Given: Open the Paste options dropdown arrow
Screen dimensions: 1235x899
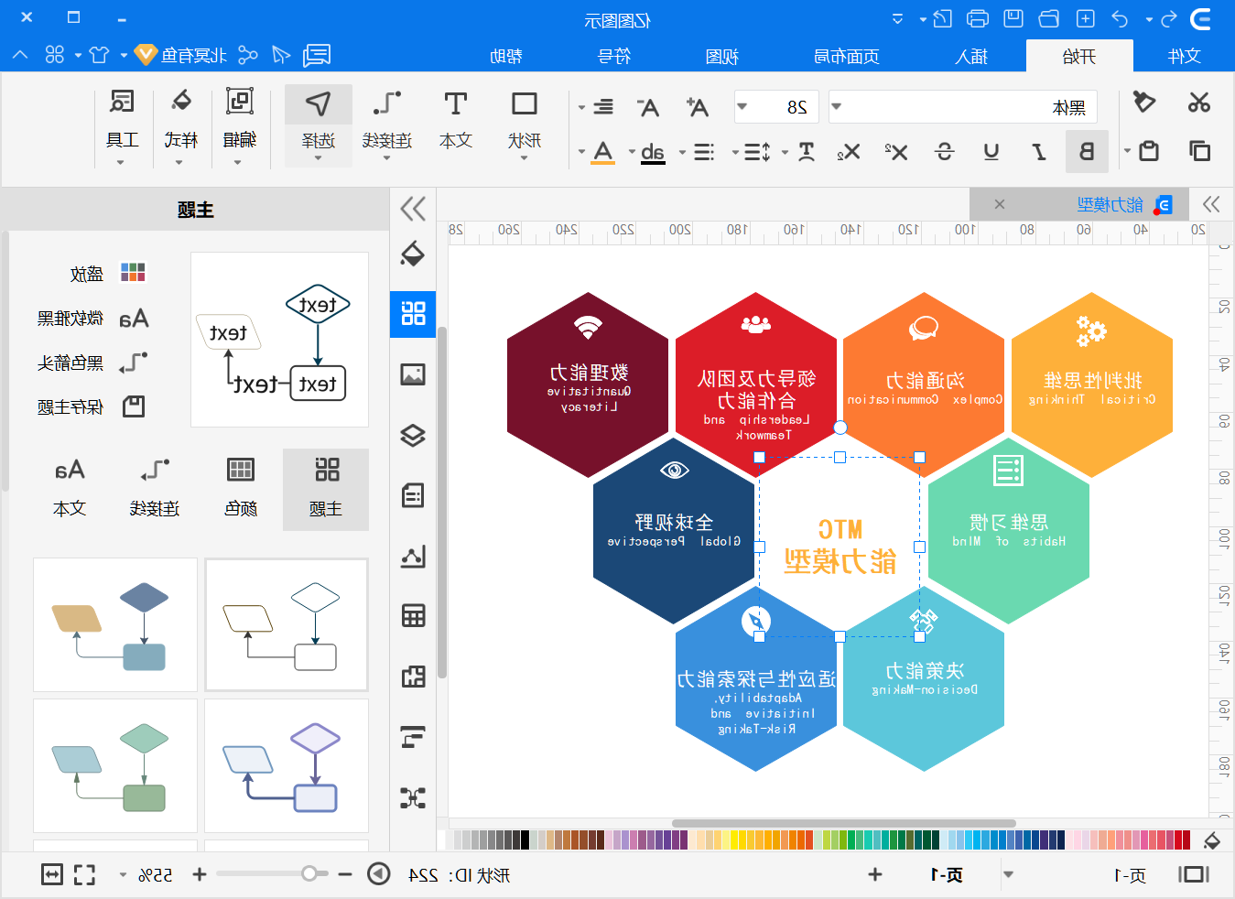Looking at the screenshot, I should coord(1128,151).
